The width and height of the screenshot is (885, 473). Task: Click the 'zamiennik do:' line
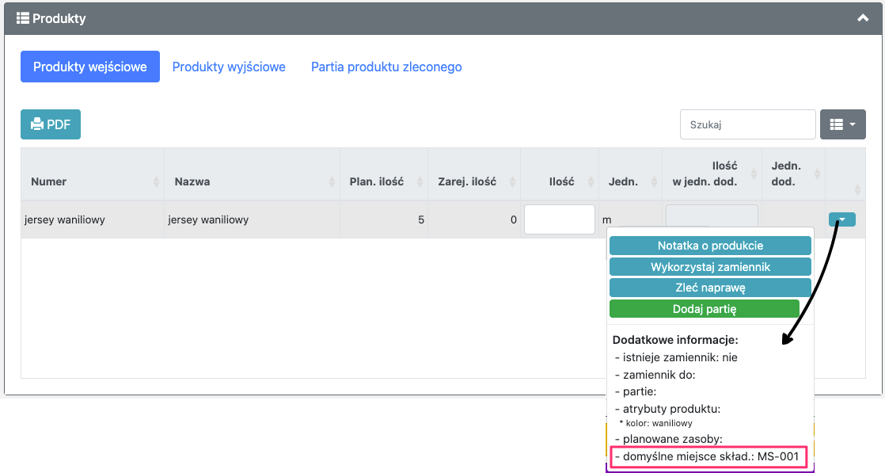click(x=655, y=375)
